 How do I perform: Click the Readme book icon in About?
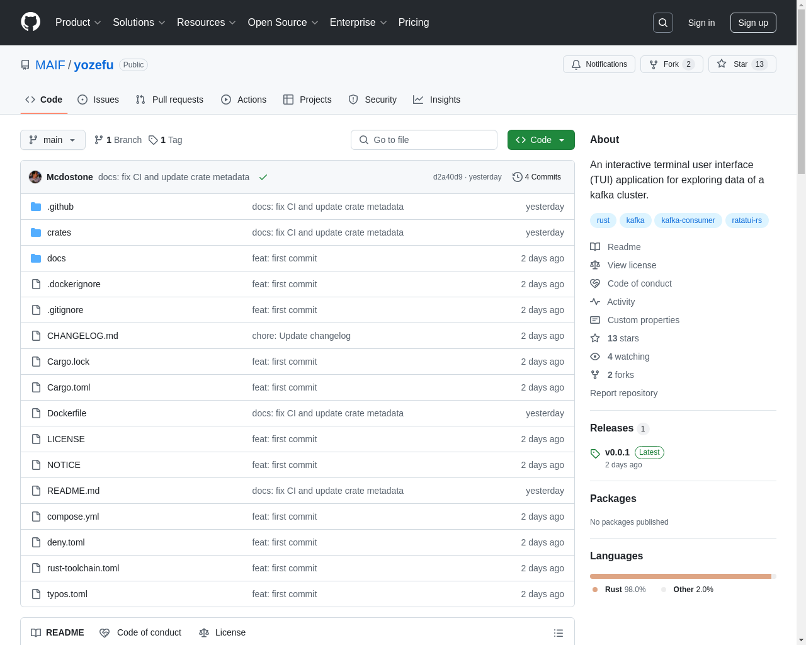tap(595, 247)
